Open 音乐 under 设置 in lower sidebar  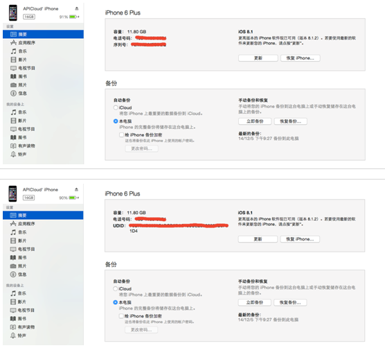19,232
